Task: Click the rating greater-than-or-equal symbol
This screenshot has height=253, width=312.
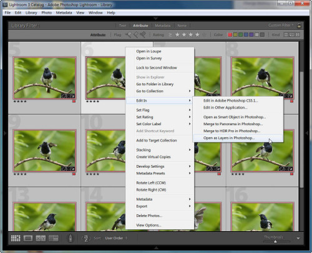Action: 170,35
